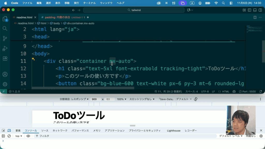
Task: Switch to the ネットワーク tab in DevTools
Action: tap(60, 131)
